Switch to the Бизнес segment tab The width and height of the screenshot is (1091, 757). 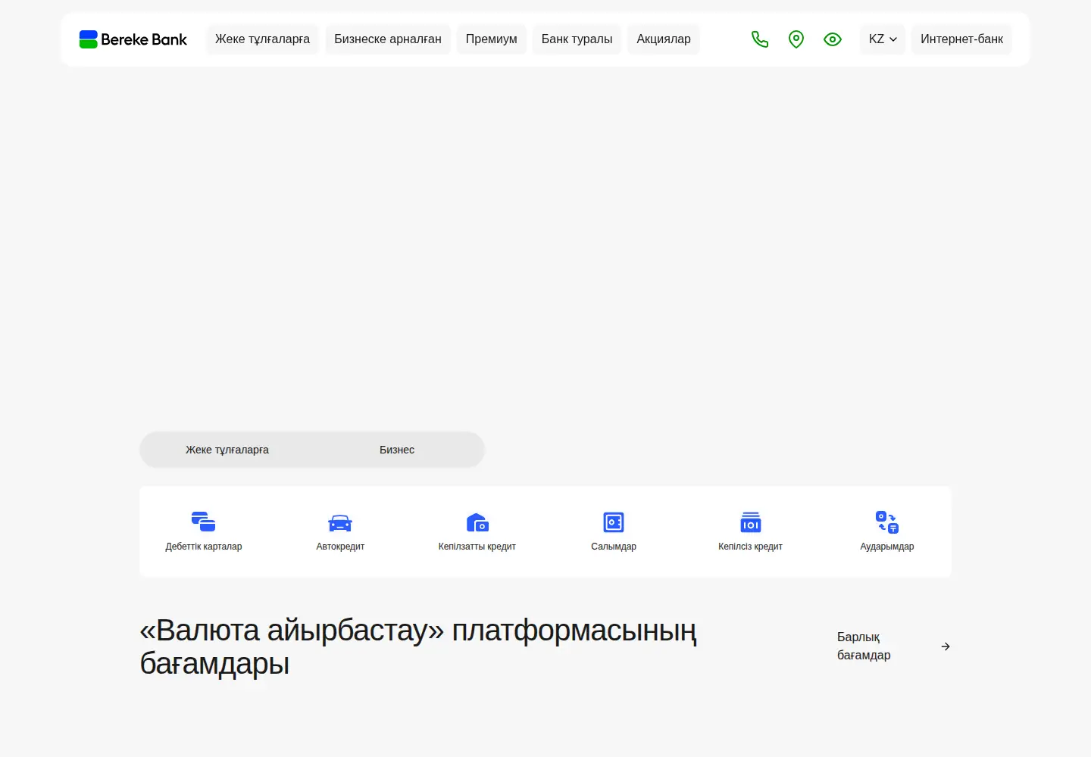pyautogui.click(x=397, y=450)
